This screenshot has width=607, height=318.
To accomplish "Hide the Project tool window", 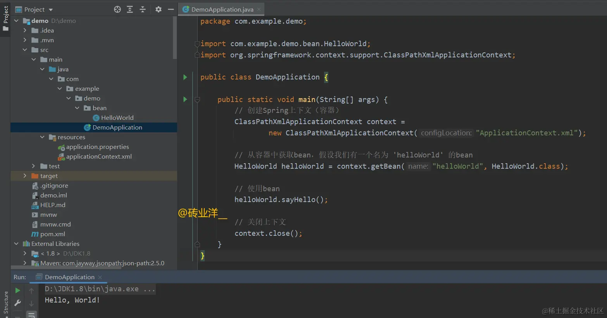I will [x=171, y=9].
